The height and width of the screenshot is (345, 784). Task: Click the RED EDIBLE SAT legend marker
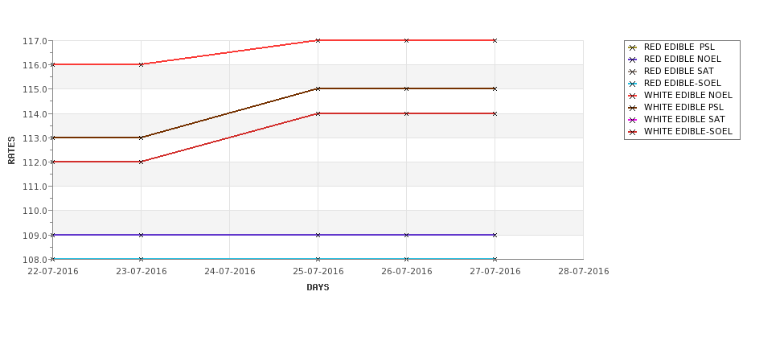[633, 72]
